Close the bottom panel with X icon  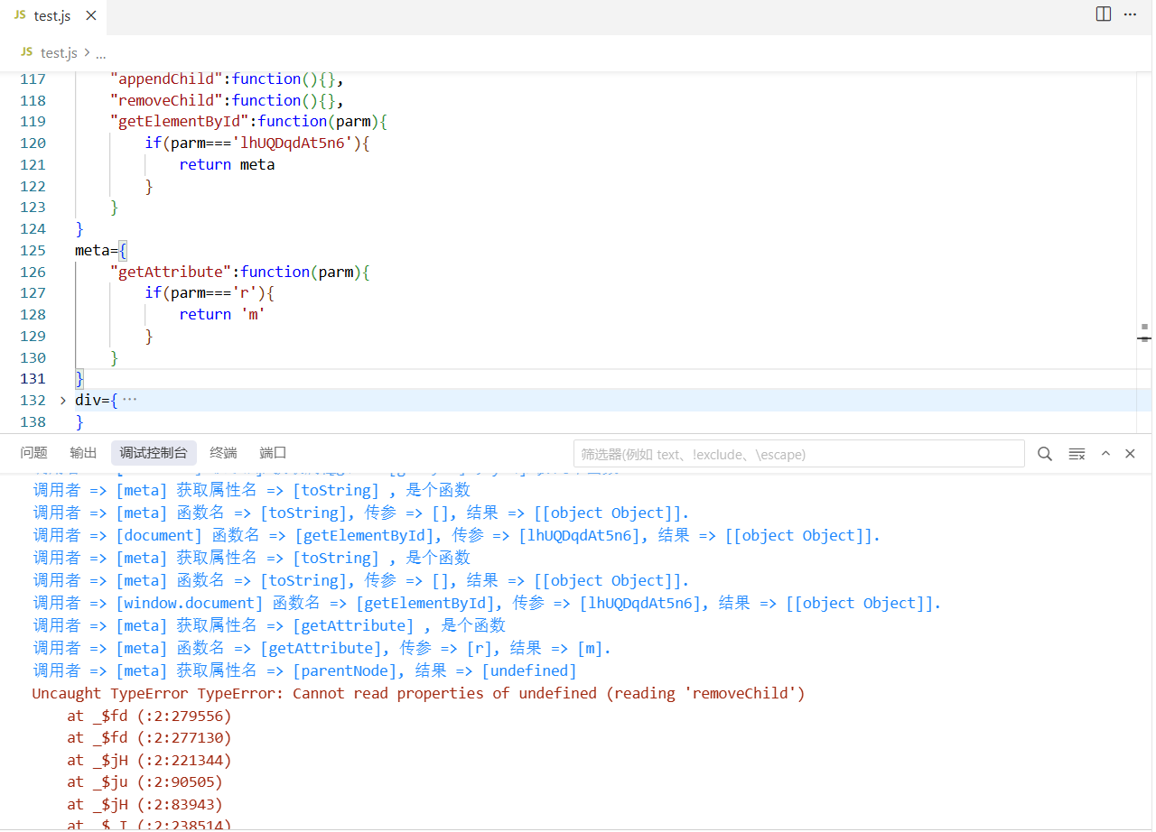coord(1130,454)
